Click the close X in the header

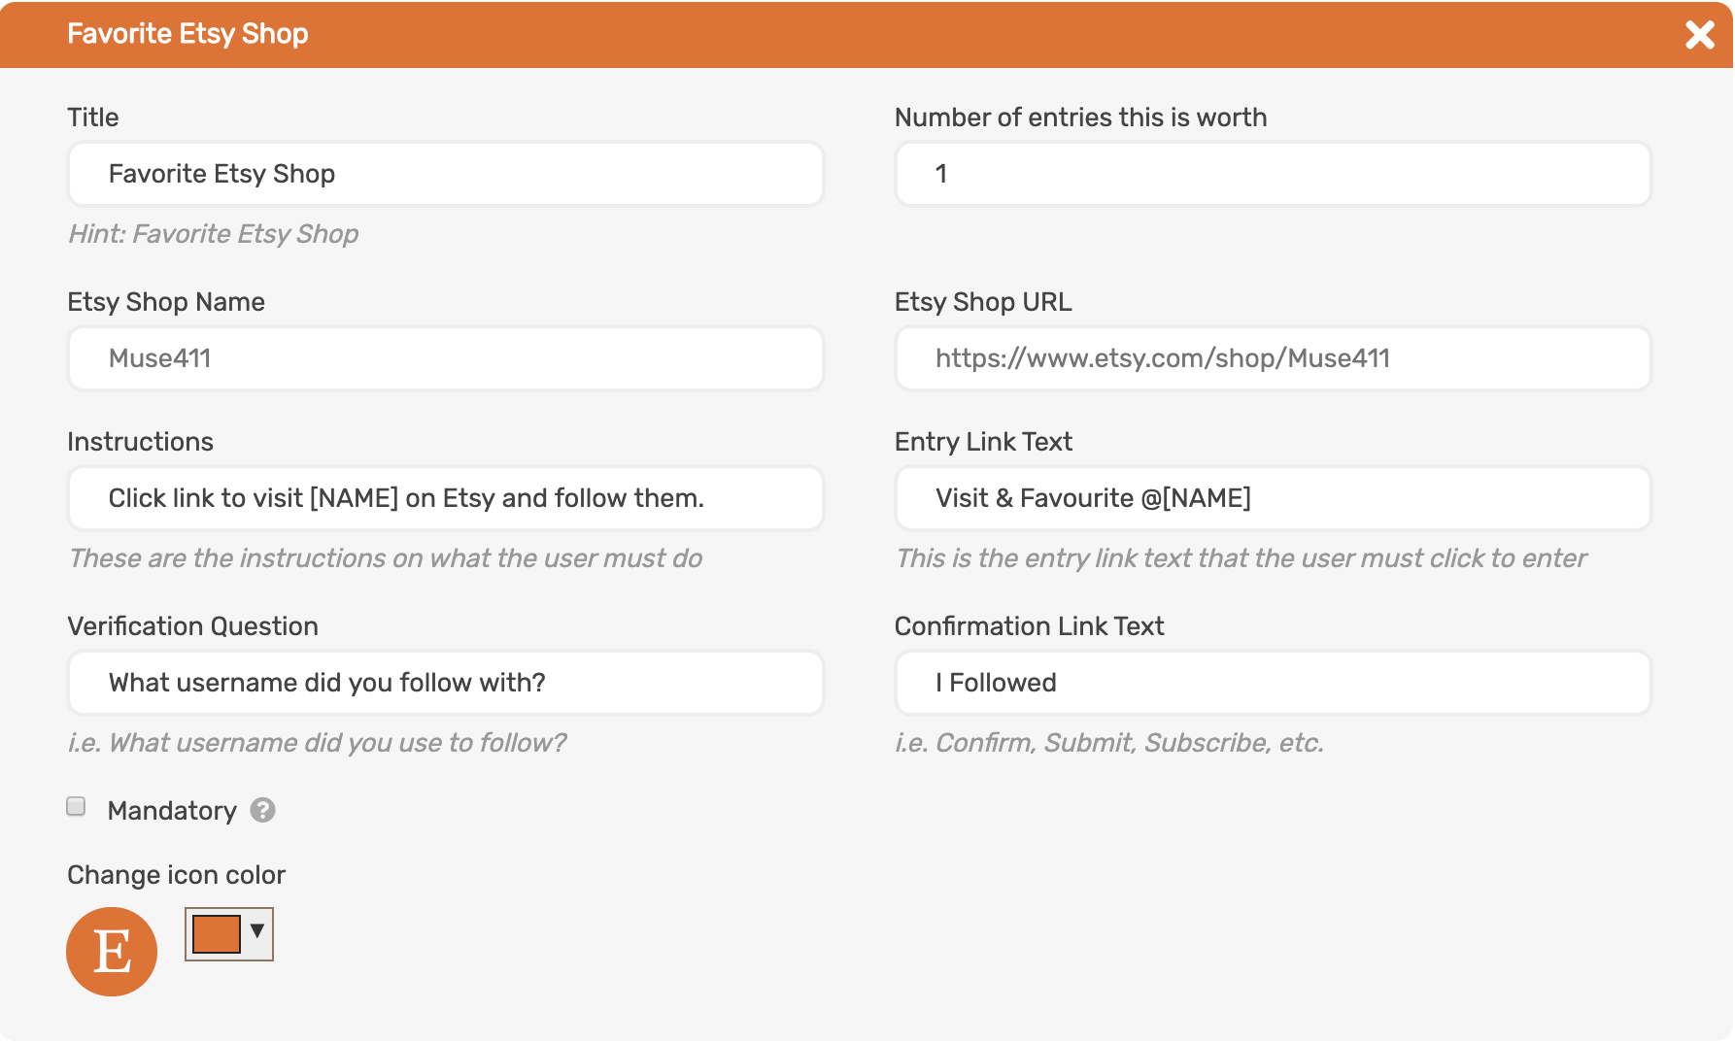point(1700,35)
